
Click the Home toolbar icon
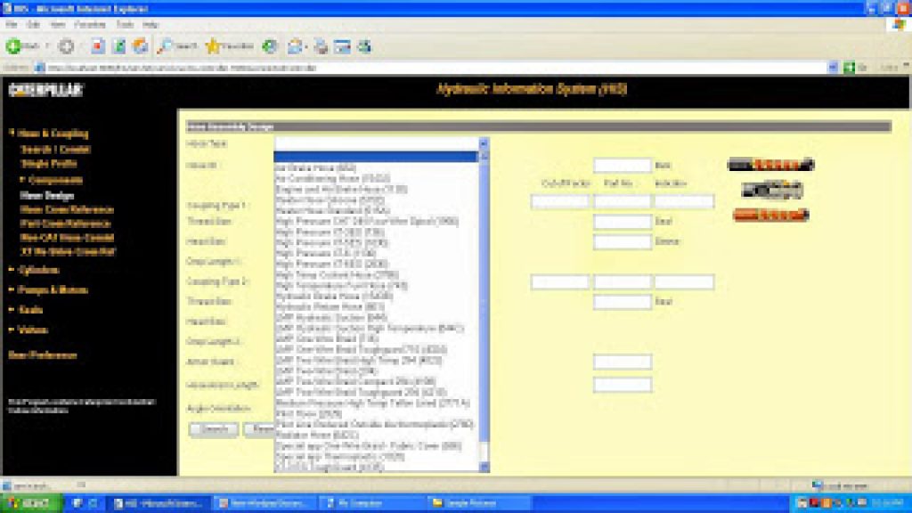141,46
